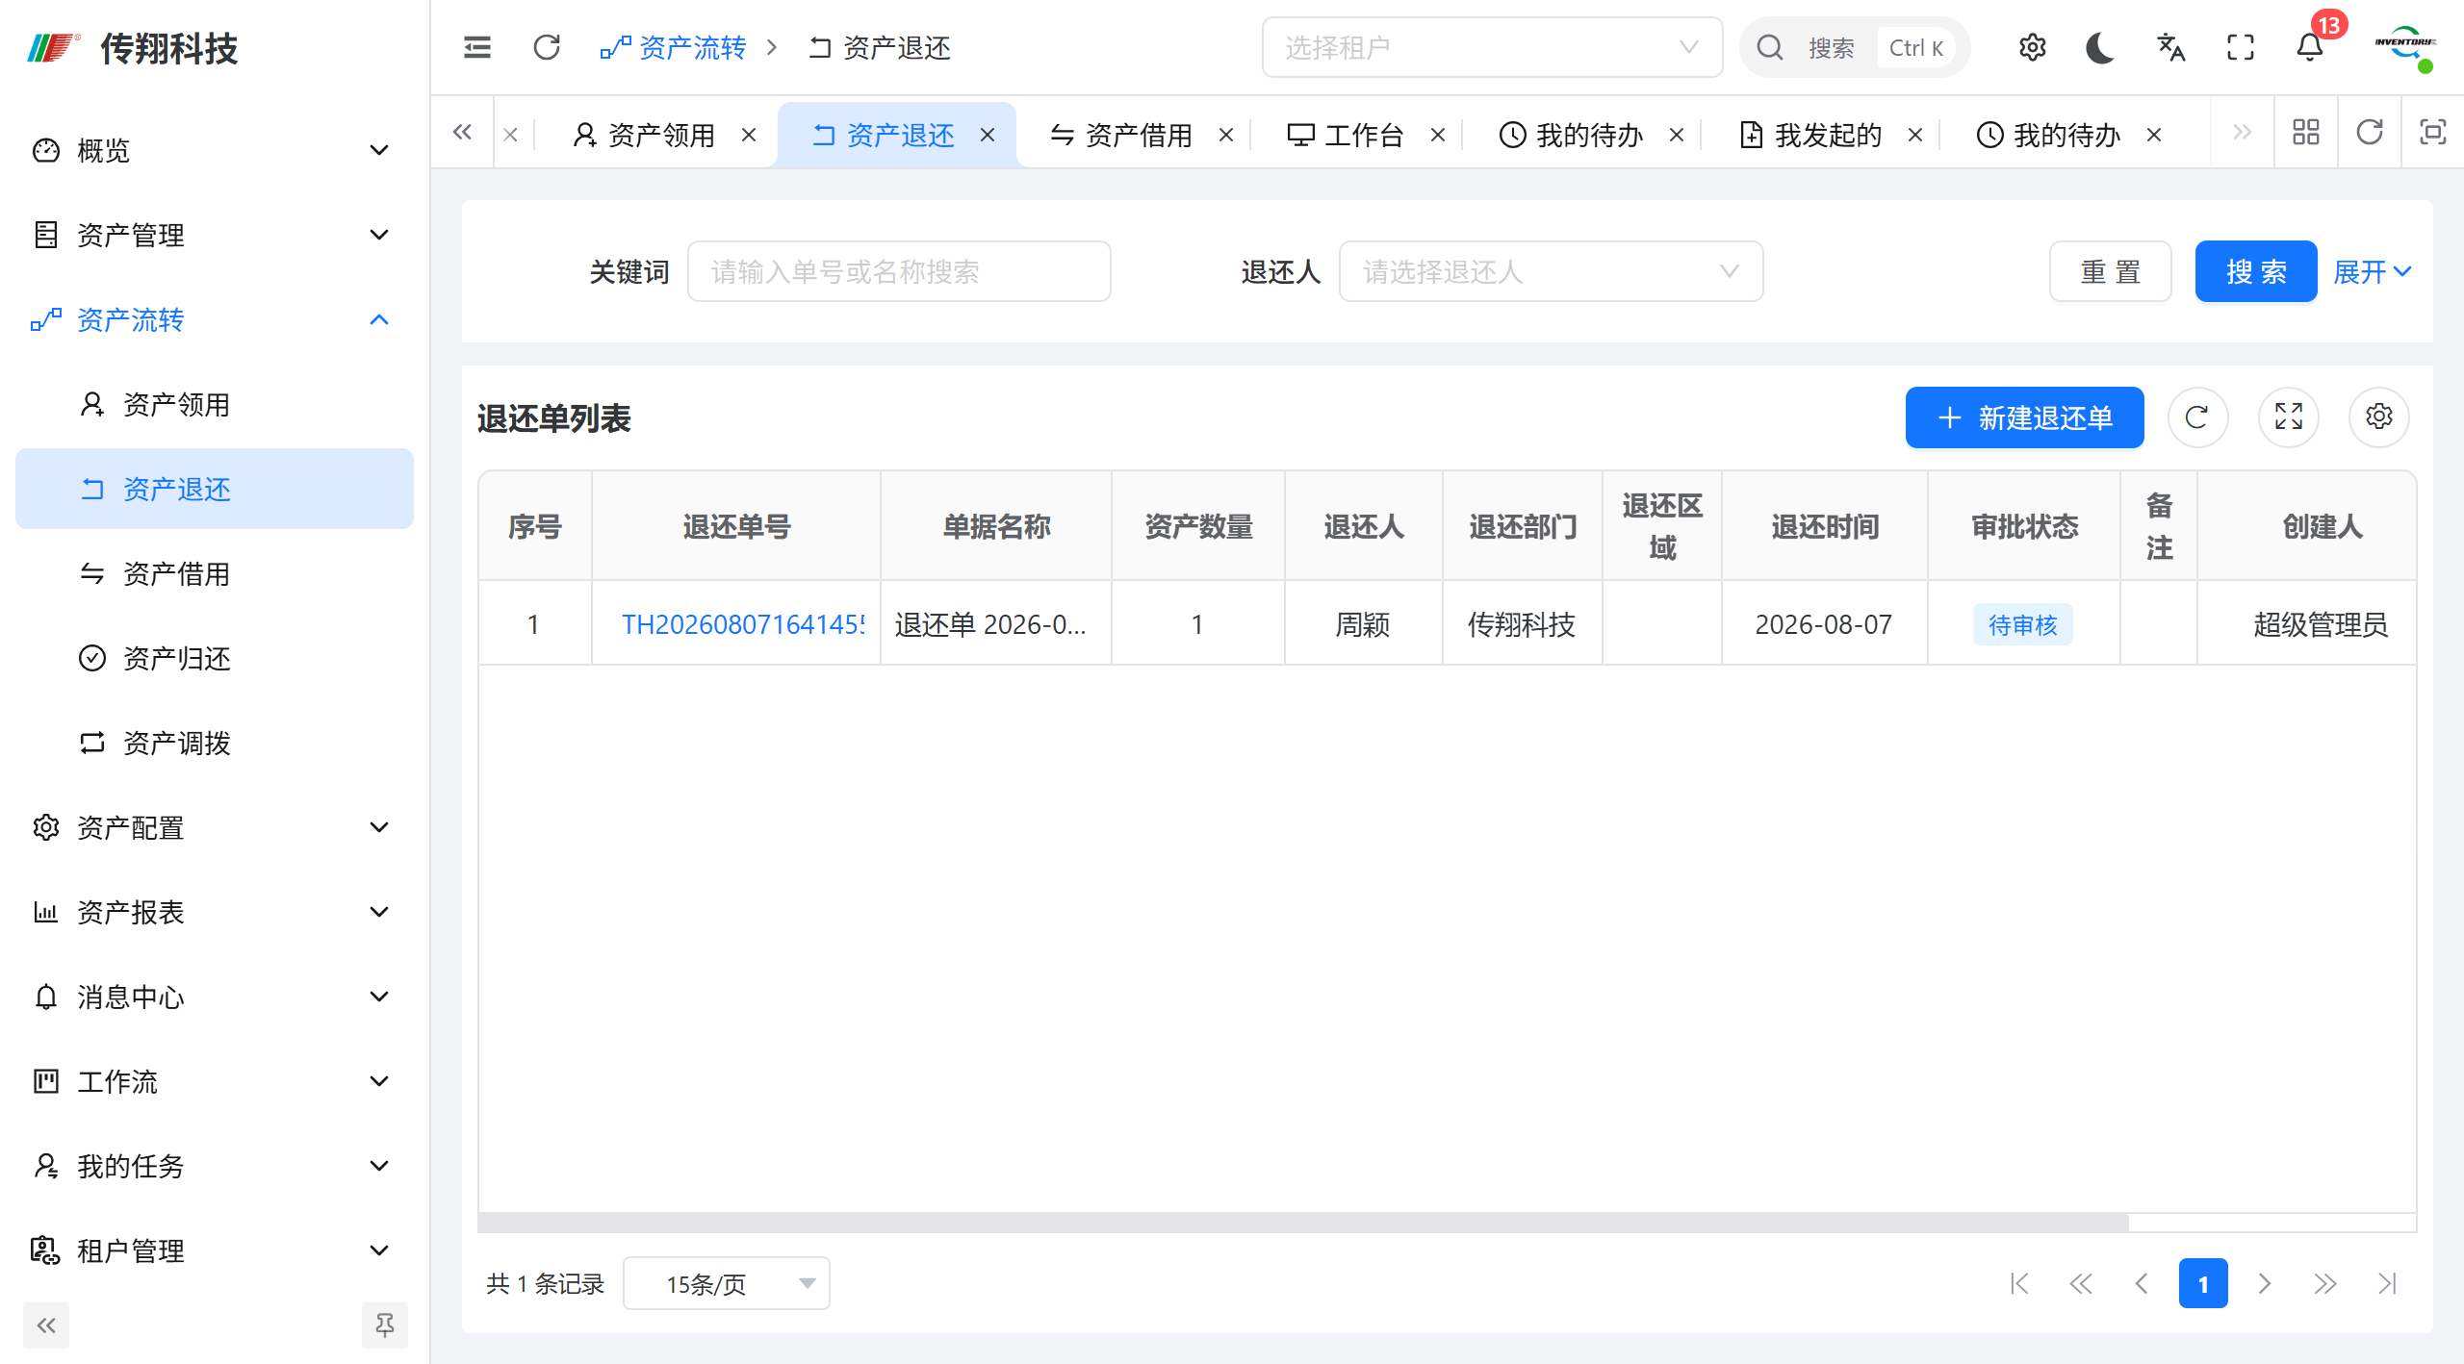Viewport: 2464px width, 1364px height.
Task: Pin the sidebar with the pin icon
Action: [x=385, y=1326]
